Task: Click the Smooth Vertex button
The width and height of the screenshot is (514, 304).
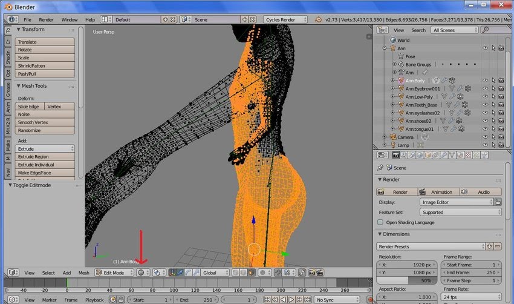Action: pyautogui.click(x=45, y=122)
